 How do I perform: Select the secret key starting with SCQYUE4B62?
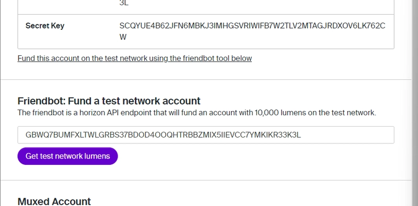[x=252, y=31]
